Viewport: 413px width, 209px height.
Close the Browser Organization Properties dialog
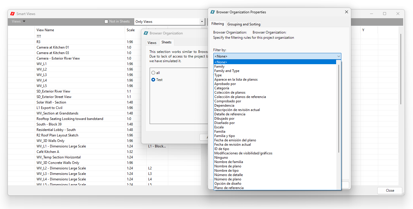pos(346,12)
